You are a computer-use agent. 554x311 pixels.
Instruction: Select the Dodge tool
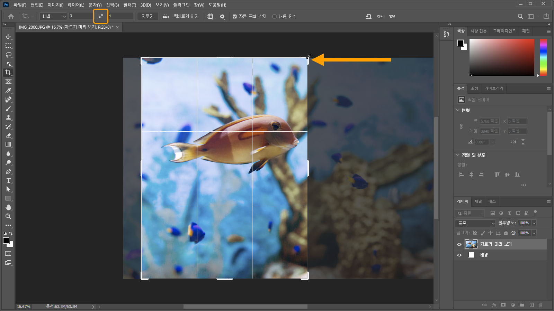[x=8, y=162]
